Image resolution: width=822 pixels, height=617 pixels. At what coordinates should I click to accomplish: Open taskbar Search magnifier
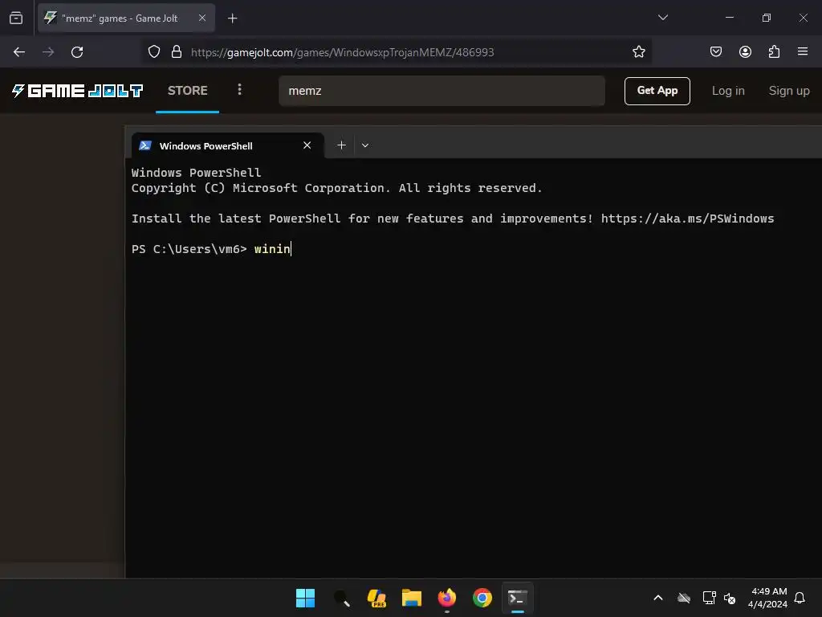pos(341,598)
